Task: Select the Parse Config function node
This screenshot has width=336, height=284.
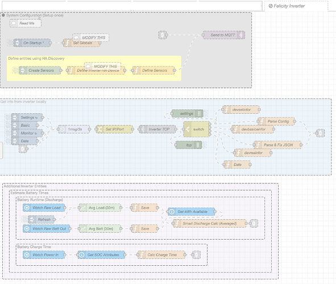Action: 276,121
